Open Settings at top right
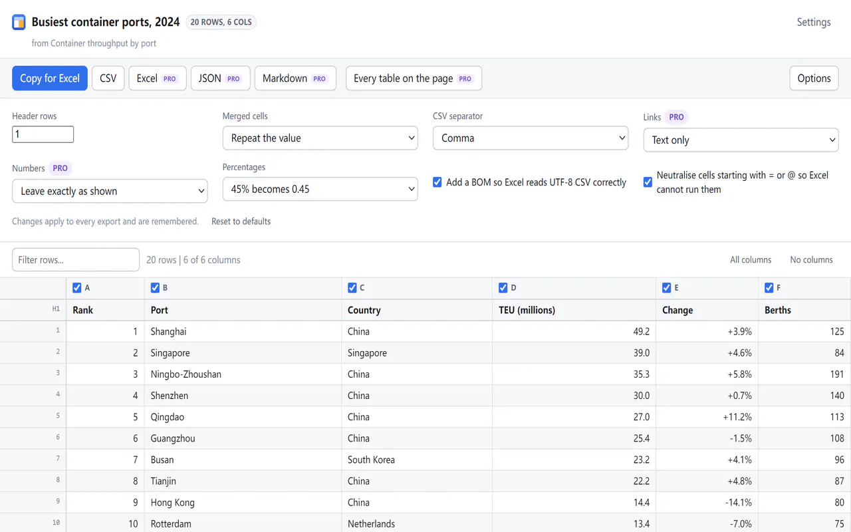This screenshot has width=851, height=532. 814,22
